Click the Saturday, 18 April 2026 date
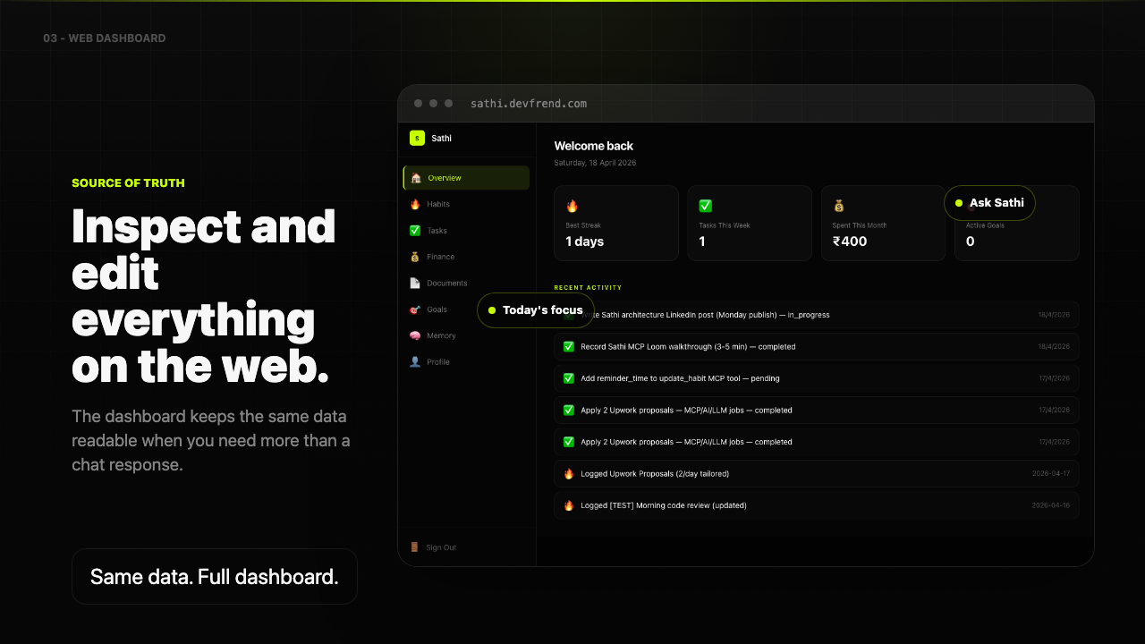1145x644 pixels. (x=596, y=163)
